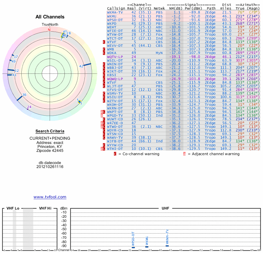Click the Callsign column header
This screenshot has height=253, width=263.
coord(116,8)
